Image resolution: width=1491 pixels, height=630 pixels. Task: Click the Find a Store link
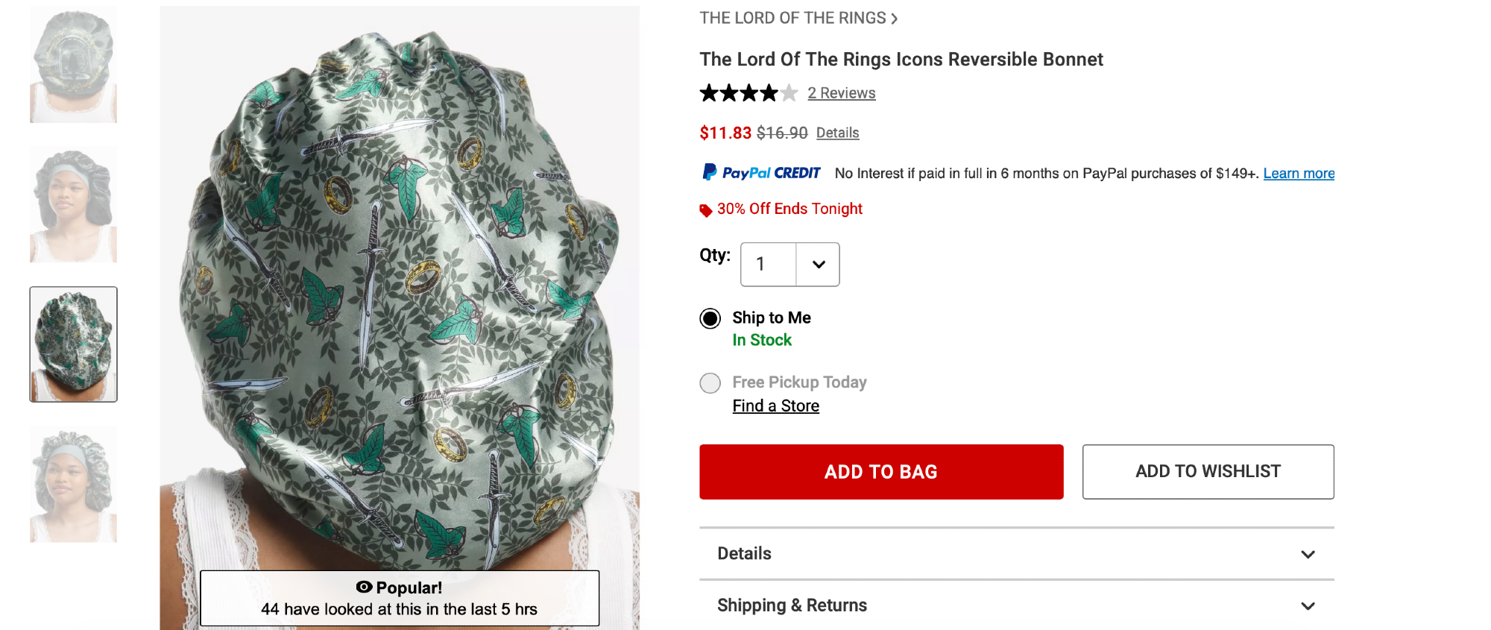pyautogui.click(x=775, y=406)
